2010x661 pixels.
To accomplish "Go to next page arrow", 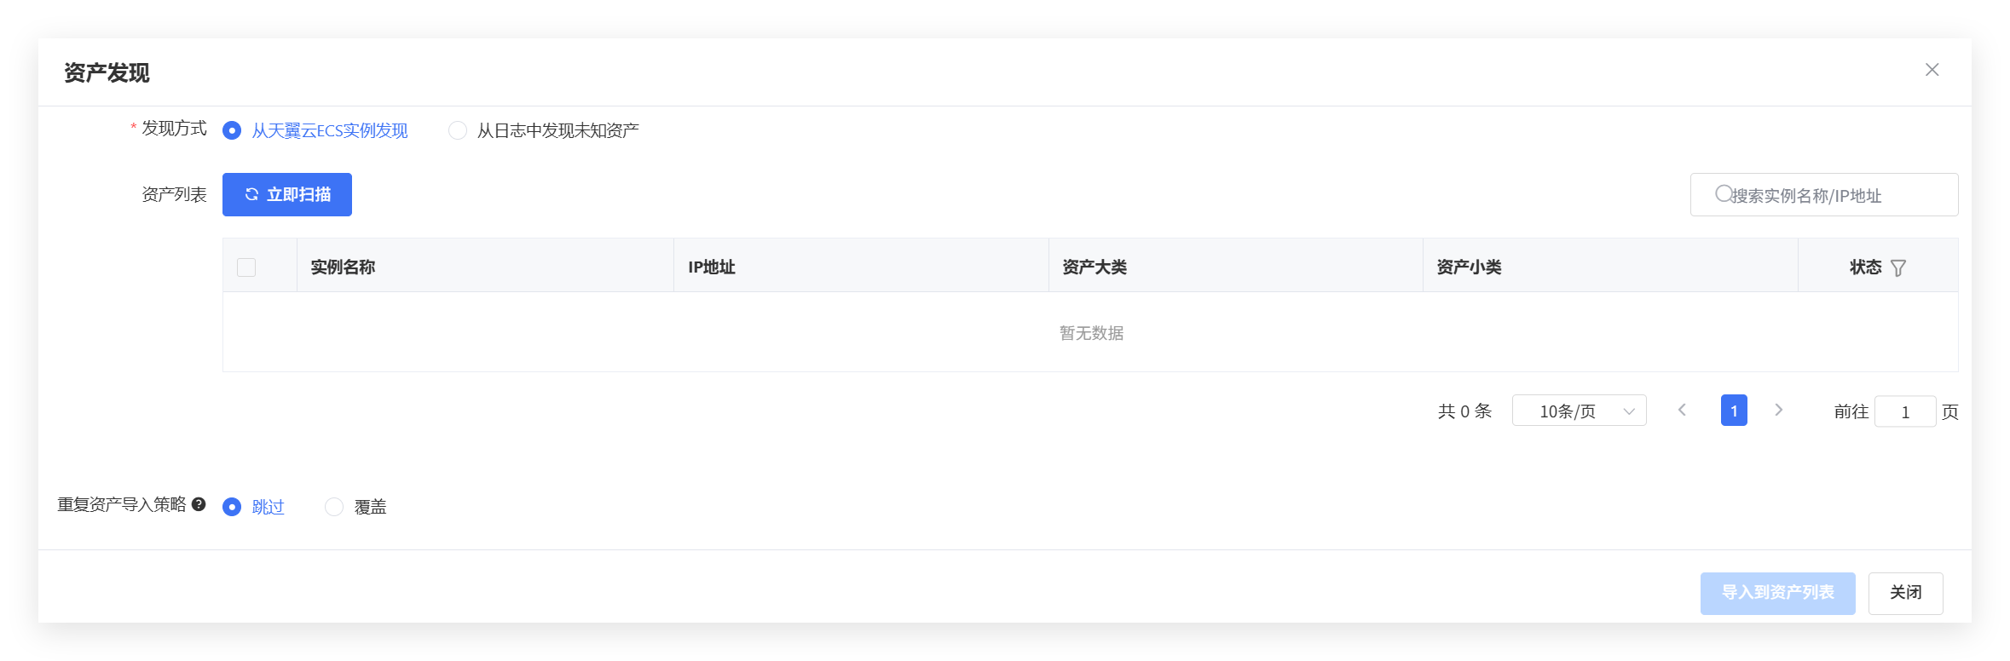I will point(1779,411).
